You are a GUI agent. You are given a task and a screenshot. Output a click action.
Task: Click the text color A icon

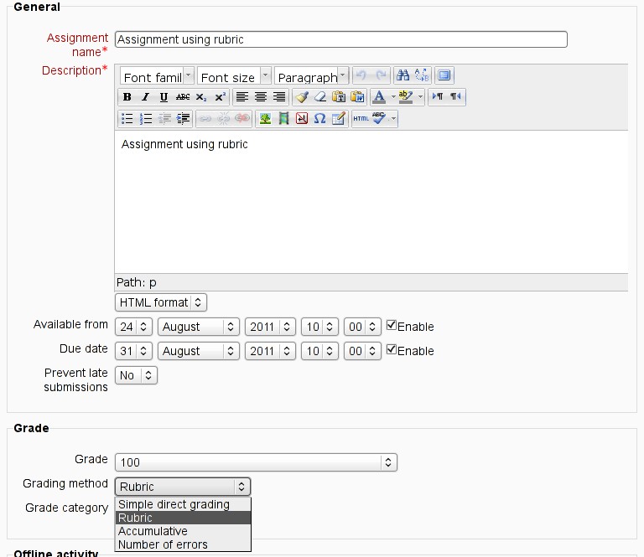(379, 97)
